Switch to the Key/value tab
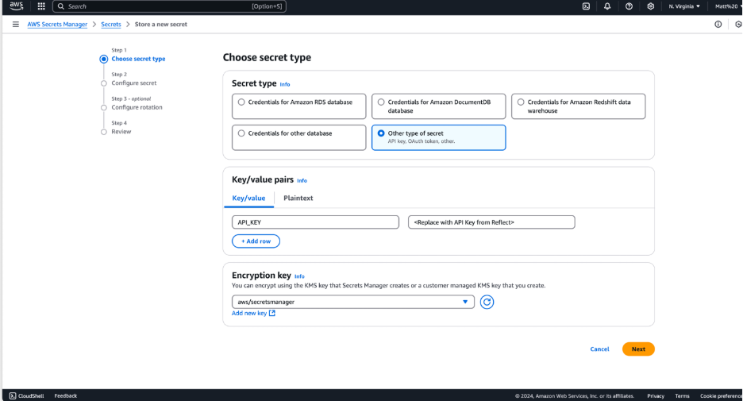 [x=248, y=199]
